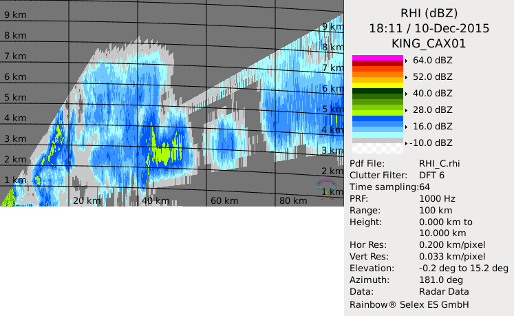The width and height of the screenshot is (514, 316).
Task: Click the 'Range:' label
Action: tap(365, 211)
